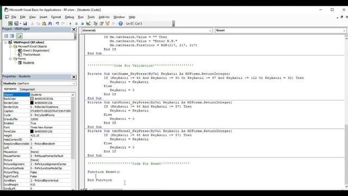Click the VBA app icon in menu bar
Screen dimensions: 348x196
click(x=7, y=17)
